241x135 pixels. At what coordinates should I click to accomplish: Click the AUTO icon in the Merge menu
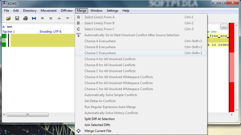(79, 35)
